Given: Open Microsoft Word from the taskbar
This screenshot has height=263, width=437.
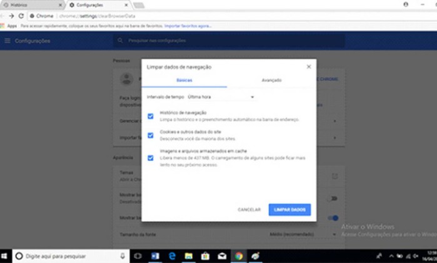Looking at the screenshot, I should (x=155, y=256).
